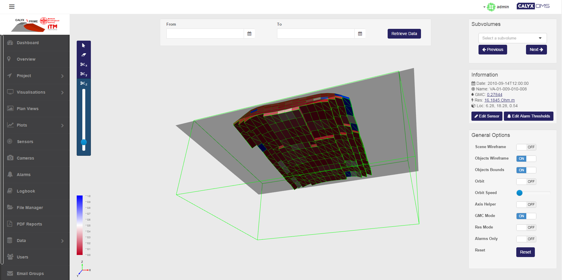Click the hamburger menu icon
562x280 pixels.
pyautogui.click(x=12, y=6)
